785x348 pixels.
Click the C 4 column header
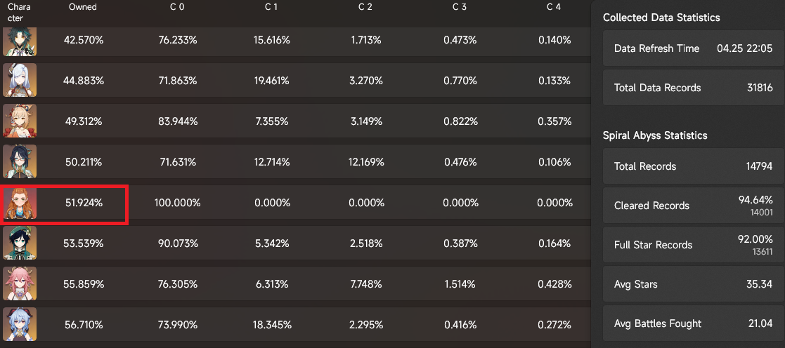pos(554,7)
